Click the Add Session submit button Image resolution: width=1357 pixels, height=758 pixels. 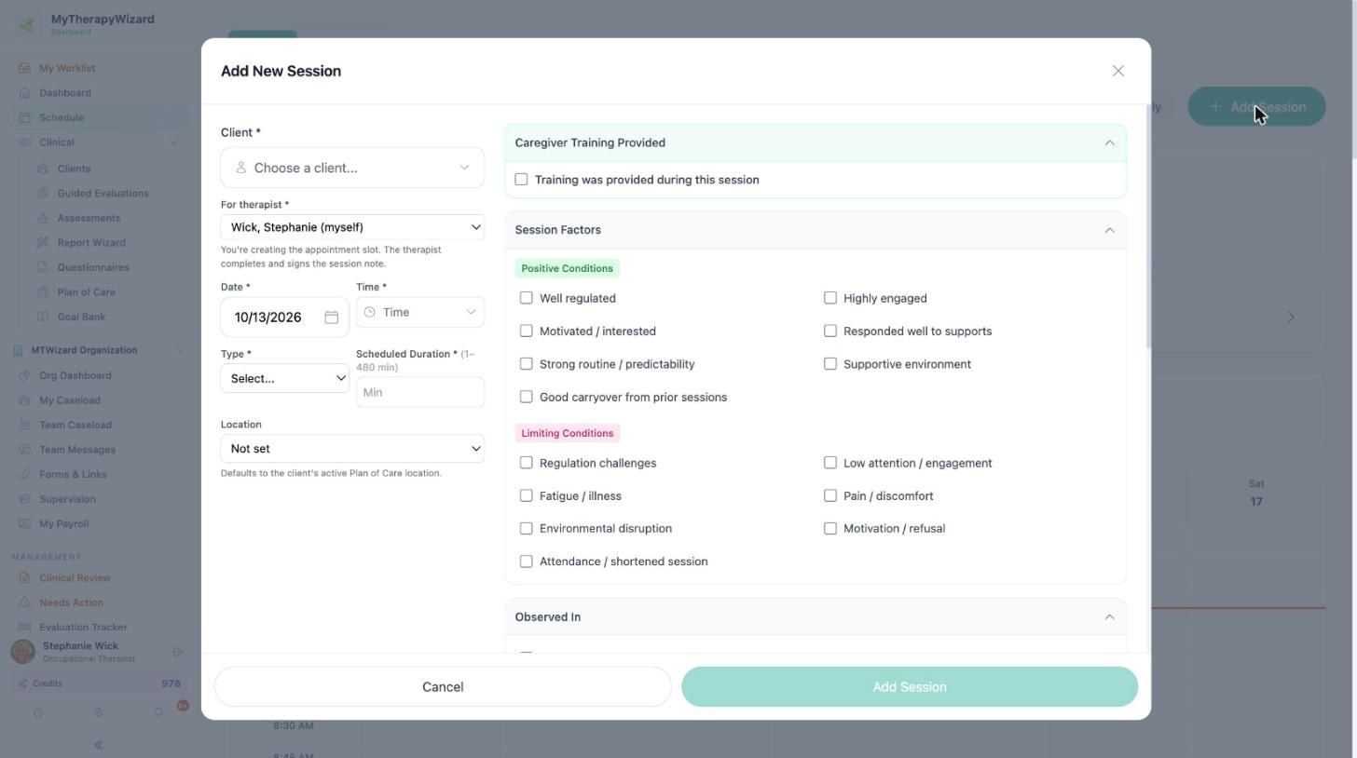click(910, 687)
